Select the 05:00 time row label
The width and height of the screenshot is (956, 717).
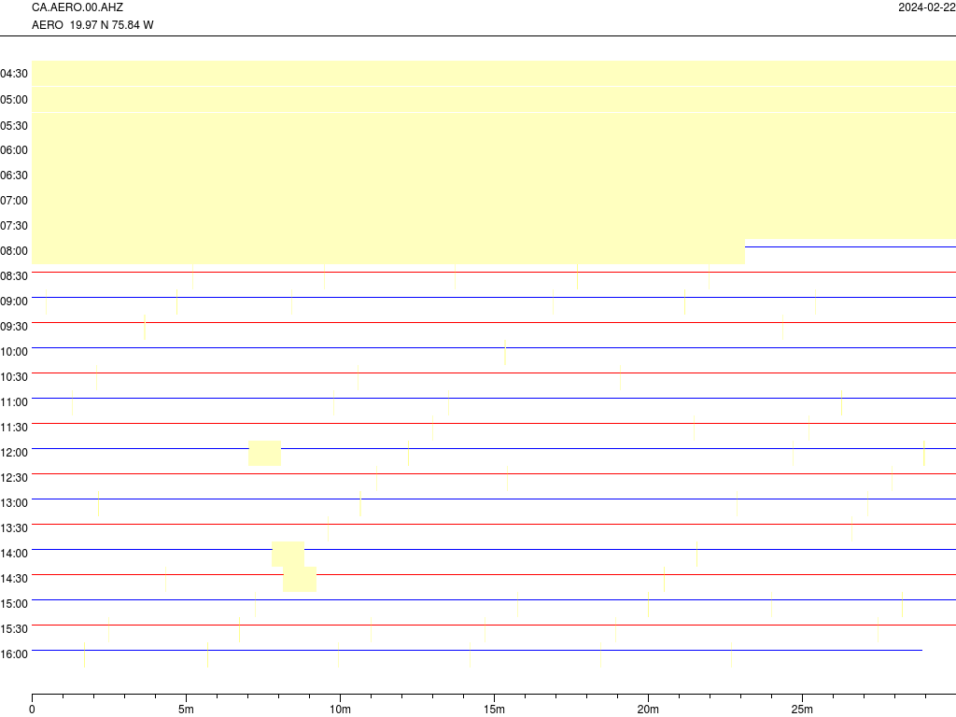click(x=14, y=99)
